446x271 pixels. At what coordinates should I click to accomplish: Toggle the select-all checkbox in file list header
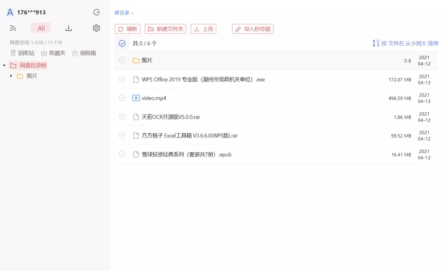click(122, 43)
